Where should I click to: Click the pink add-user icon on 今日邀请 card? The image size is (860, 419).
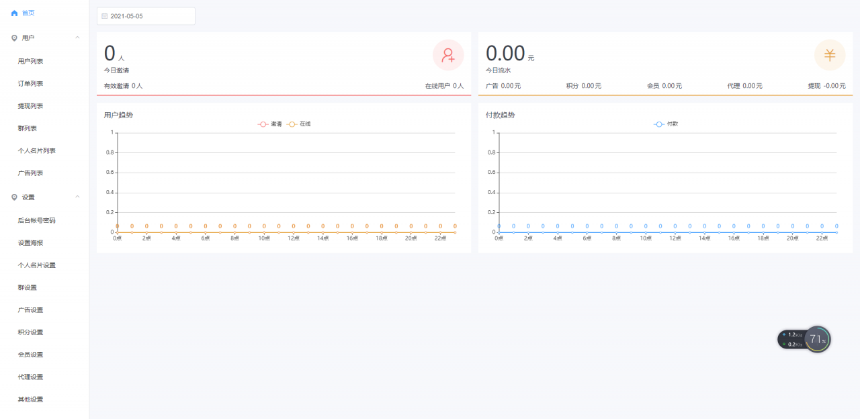click(x=448, y=55)
